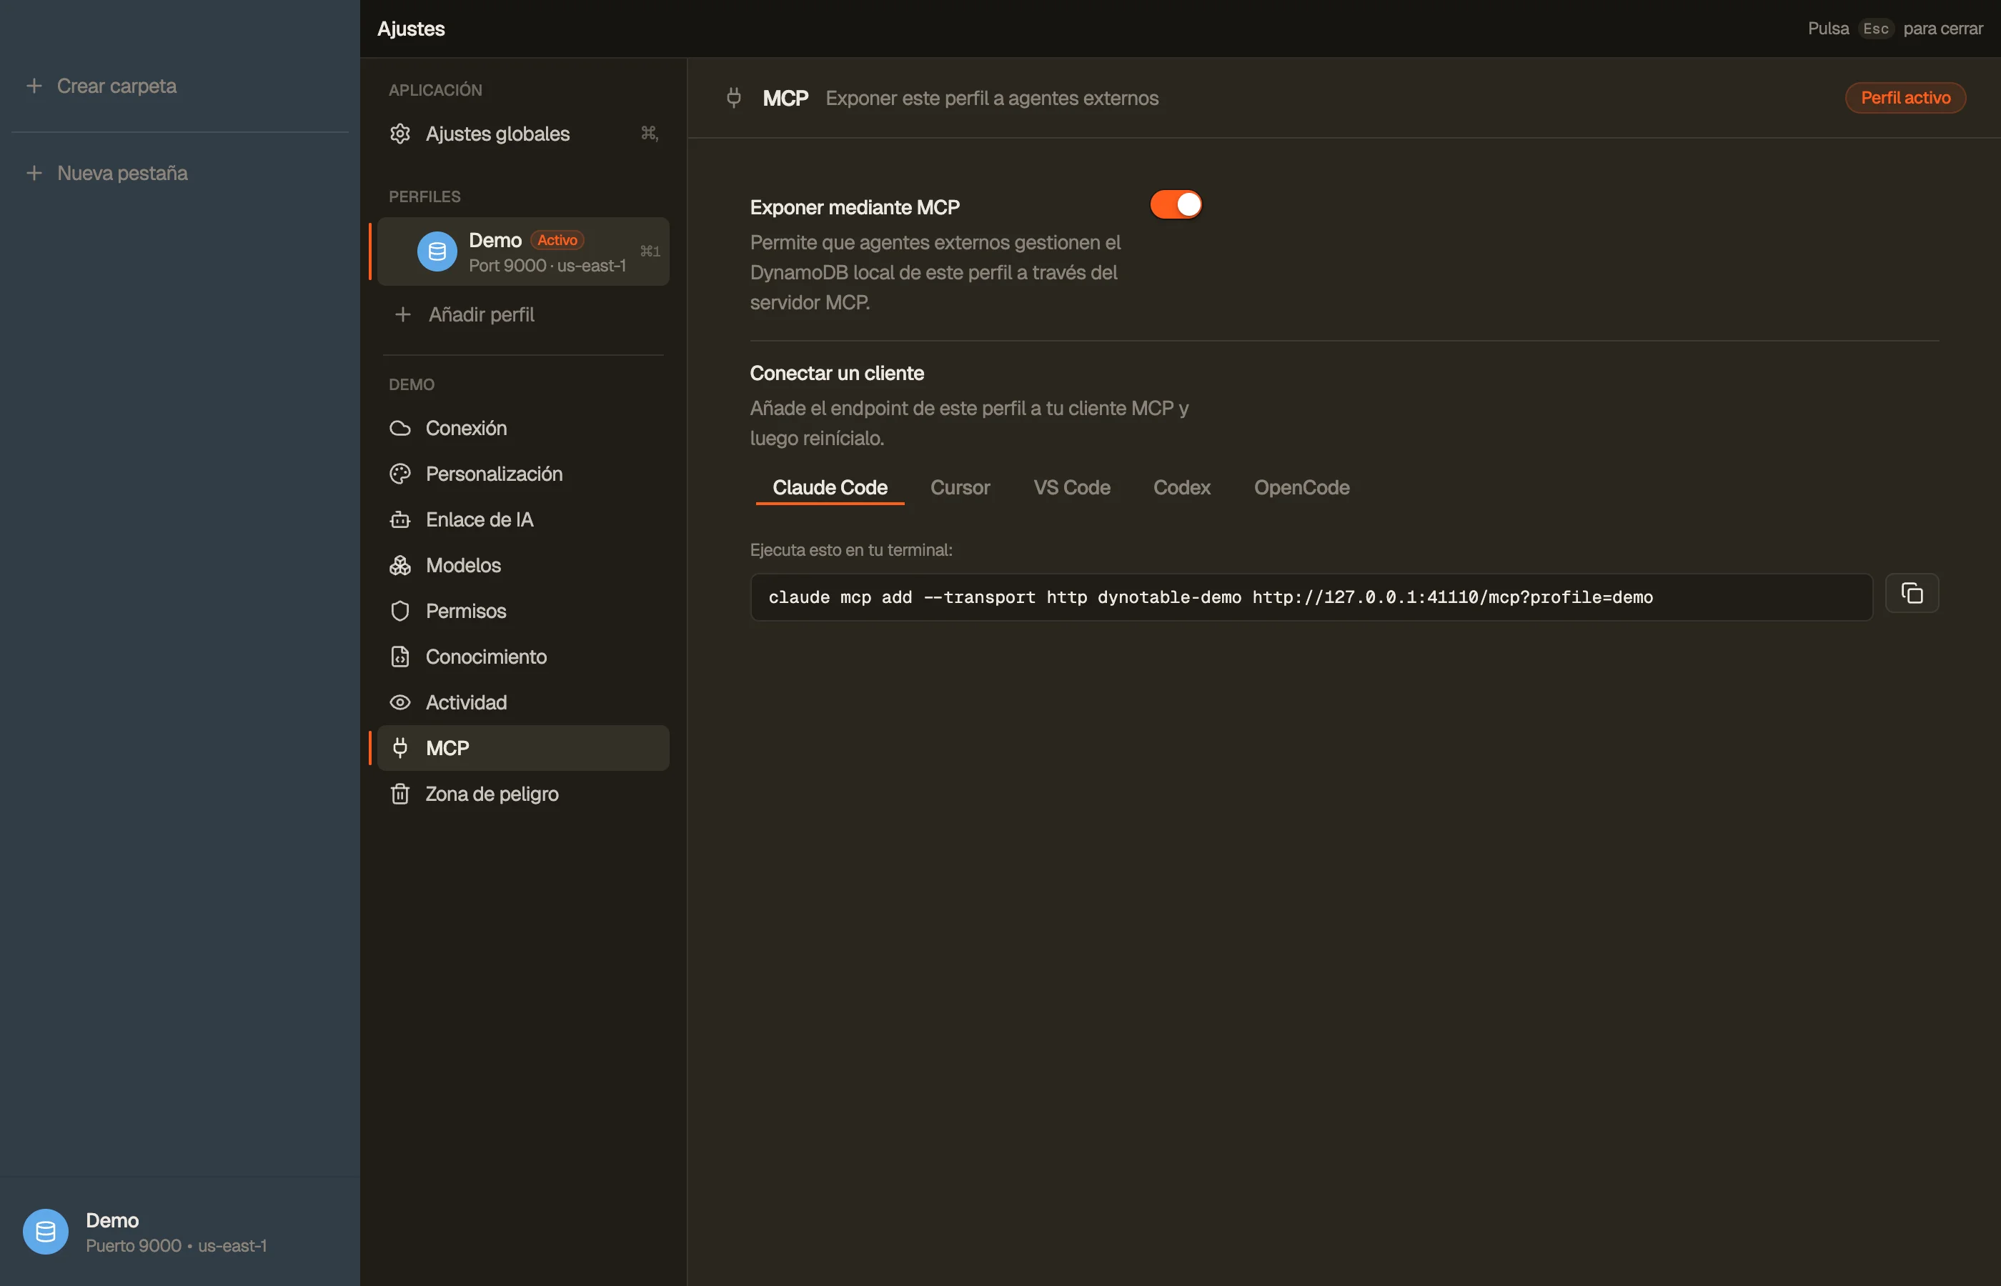Turn off the Exponer mediante MCP switch

point(1176,204)
